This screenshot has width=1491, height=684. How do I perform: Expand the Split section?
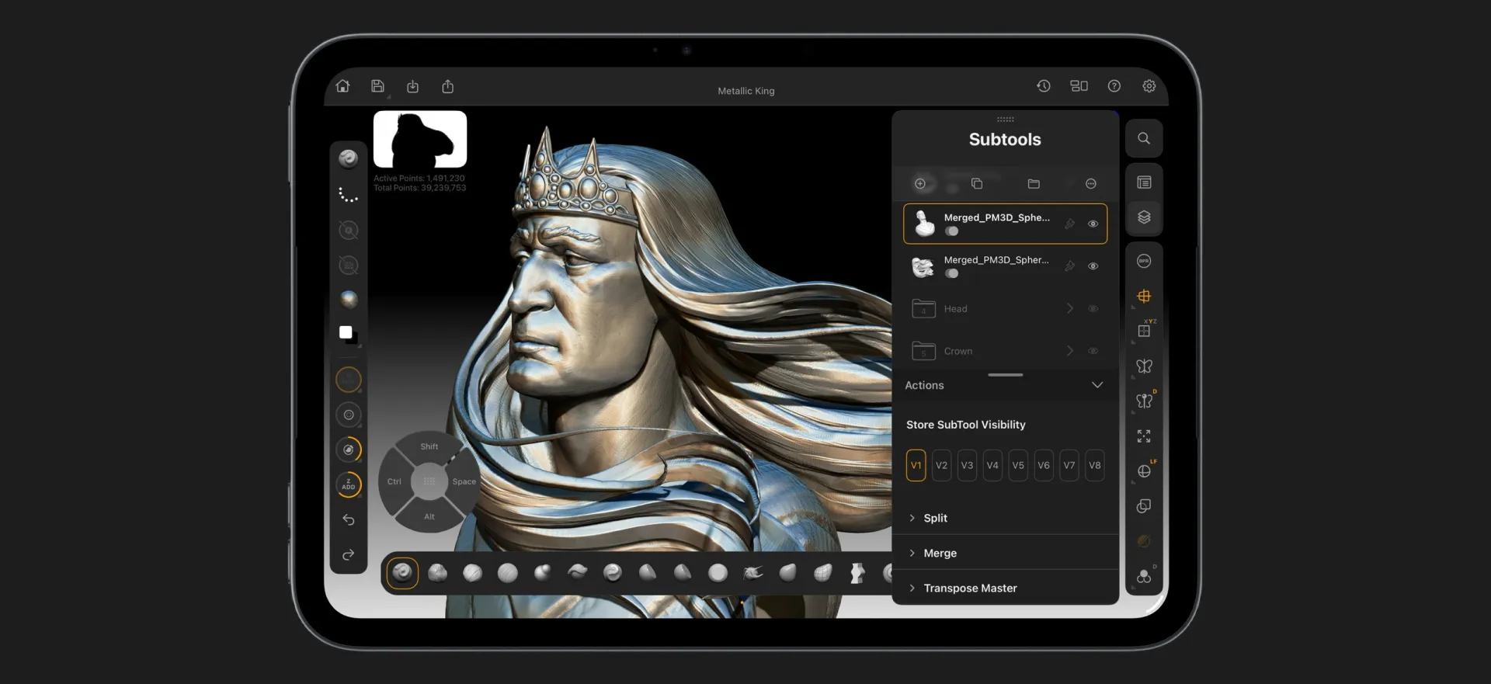[1005, 518]
